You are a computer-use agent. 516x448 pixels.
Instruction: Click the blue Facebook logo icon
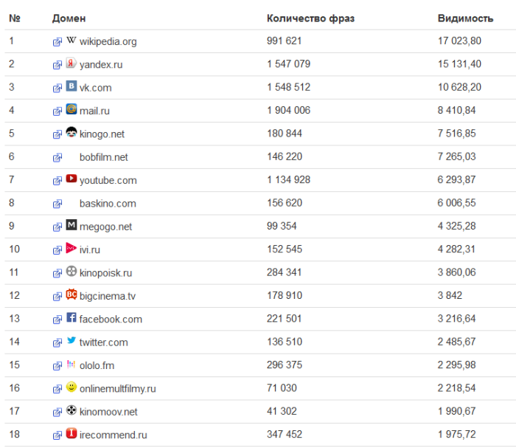[72, 318]
